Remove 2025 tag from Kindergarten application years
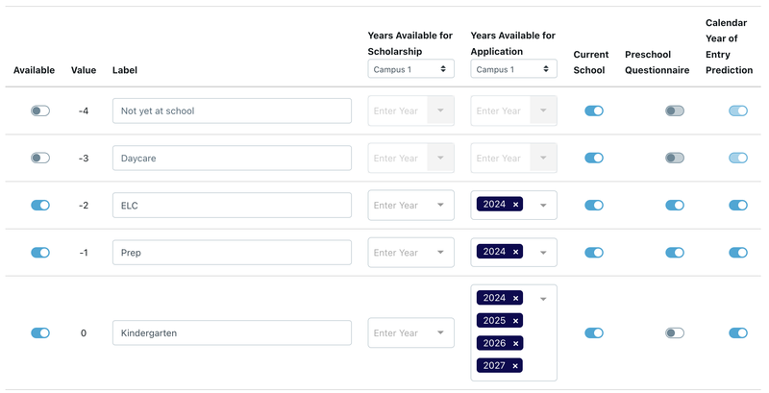 515,321
